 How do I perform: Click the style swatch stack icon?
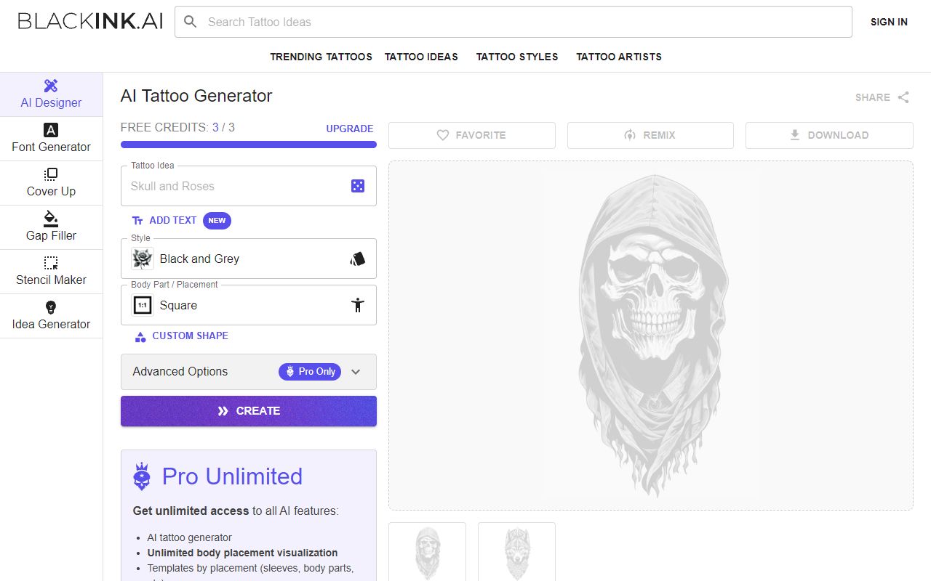pos(357,258)
